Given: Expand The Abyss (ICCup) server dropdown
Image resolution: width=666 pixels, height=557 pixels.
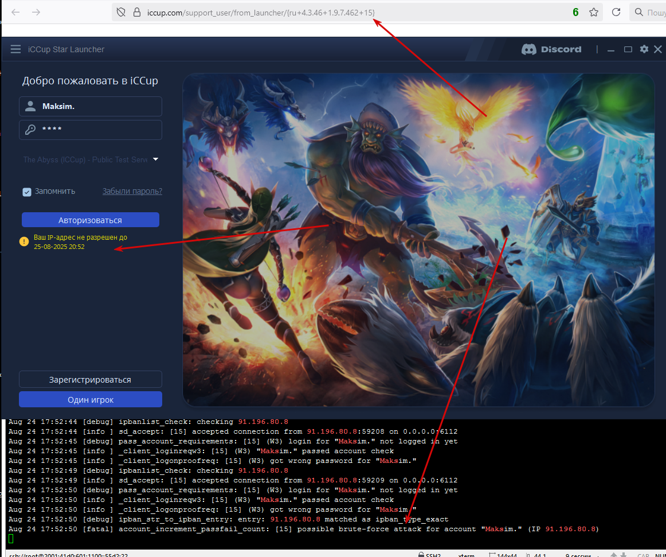Looking at the screenshot, I should [x=91, y=159].
